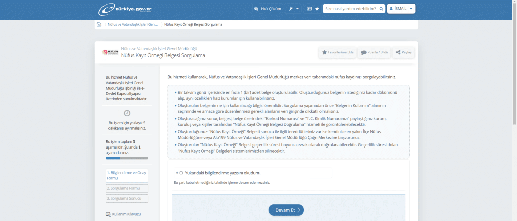Click Favorilerime Ekle button
Screen dimensions: 517x221
[x=338, y=52]
